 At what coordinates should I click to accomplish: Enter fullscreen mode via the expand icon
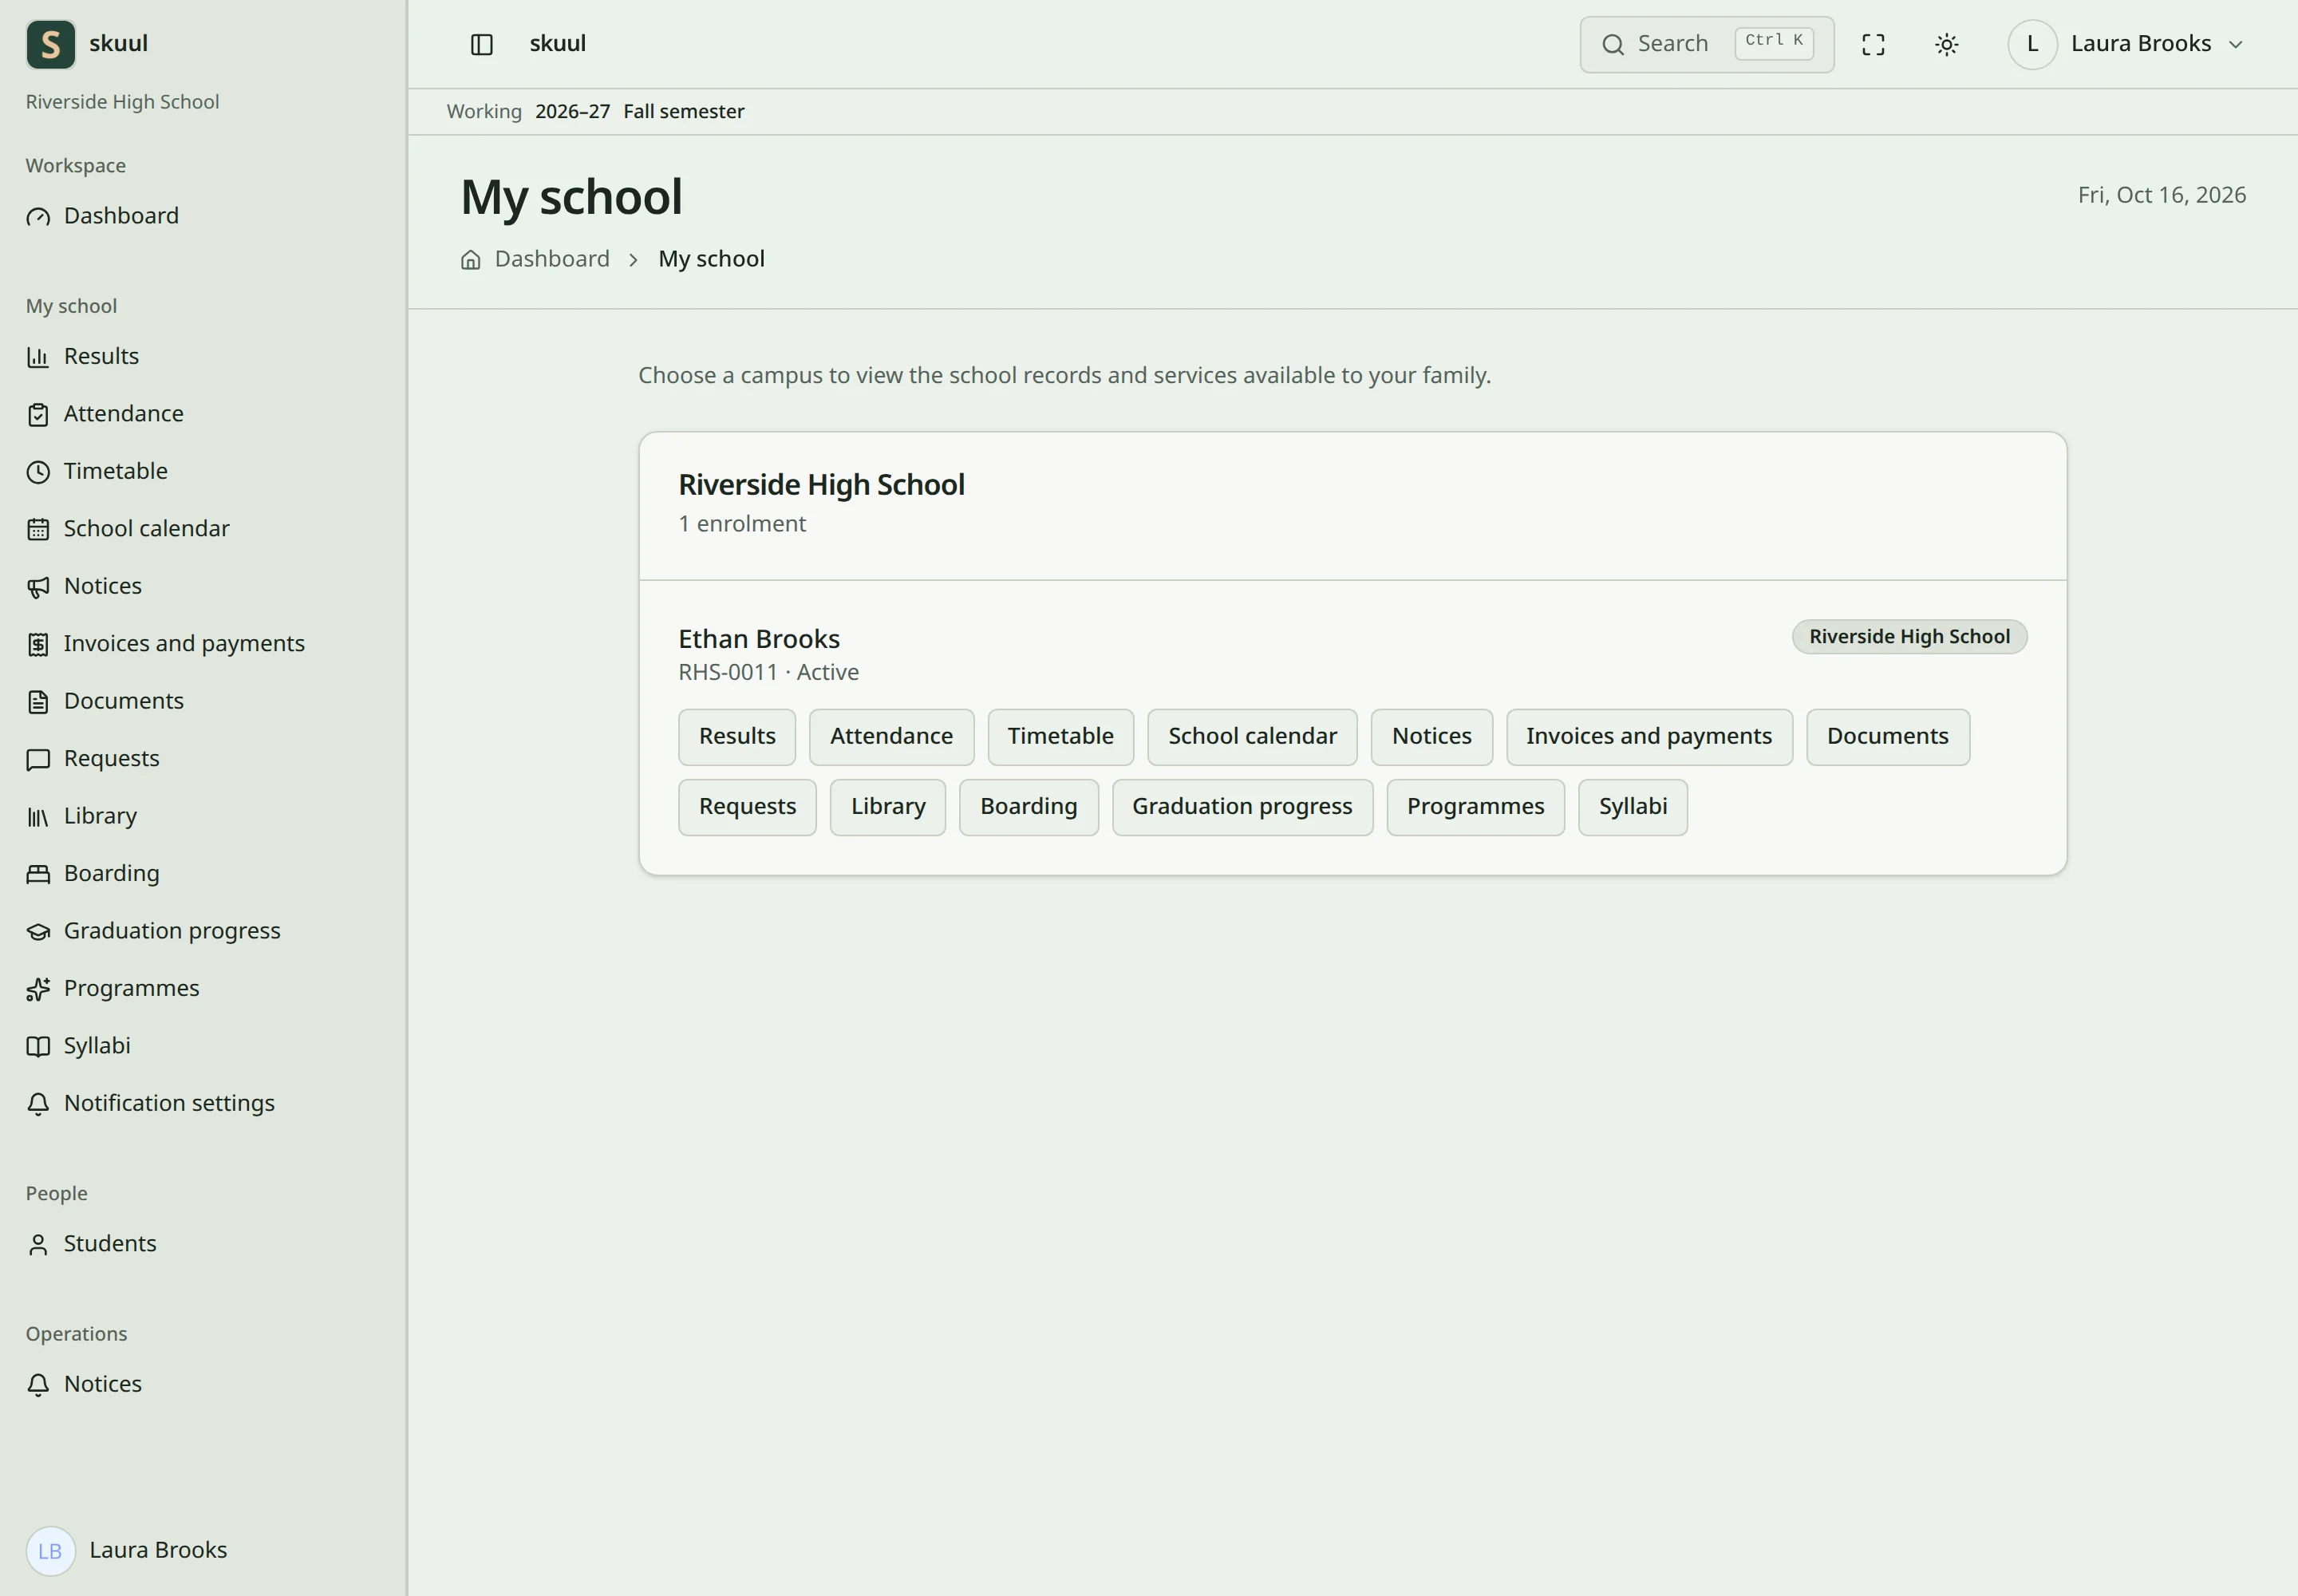(1873, 44)
